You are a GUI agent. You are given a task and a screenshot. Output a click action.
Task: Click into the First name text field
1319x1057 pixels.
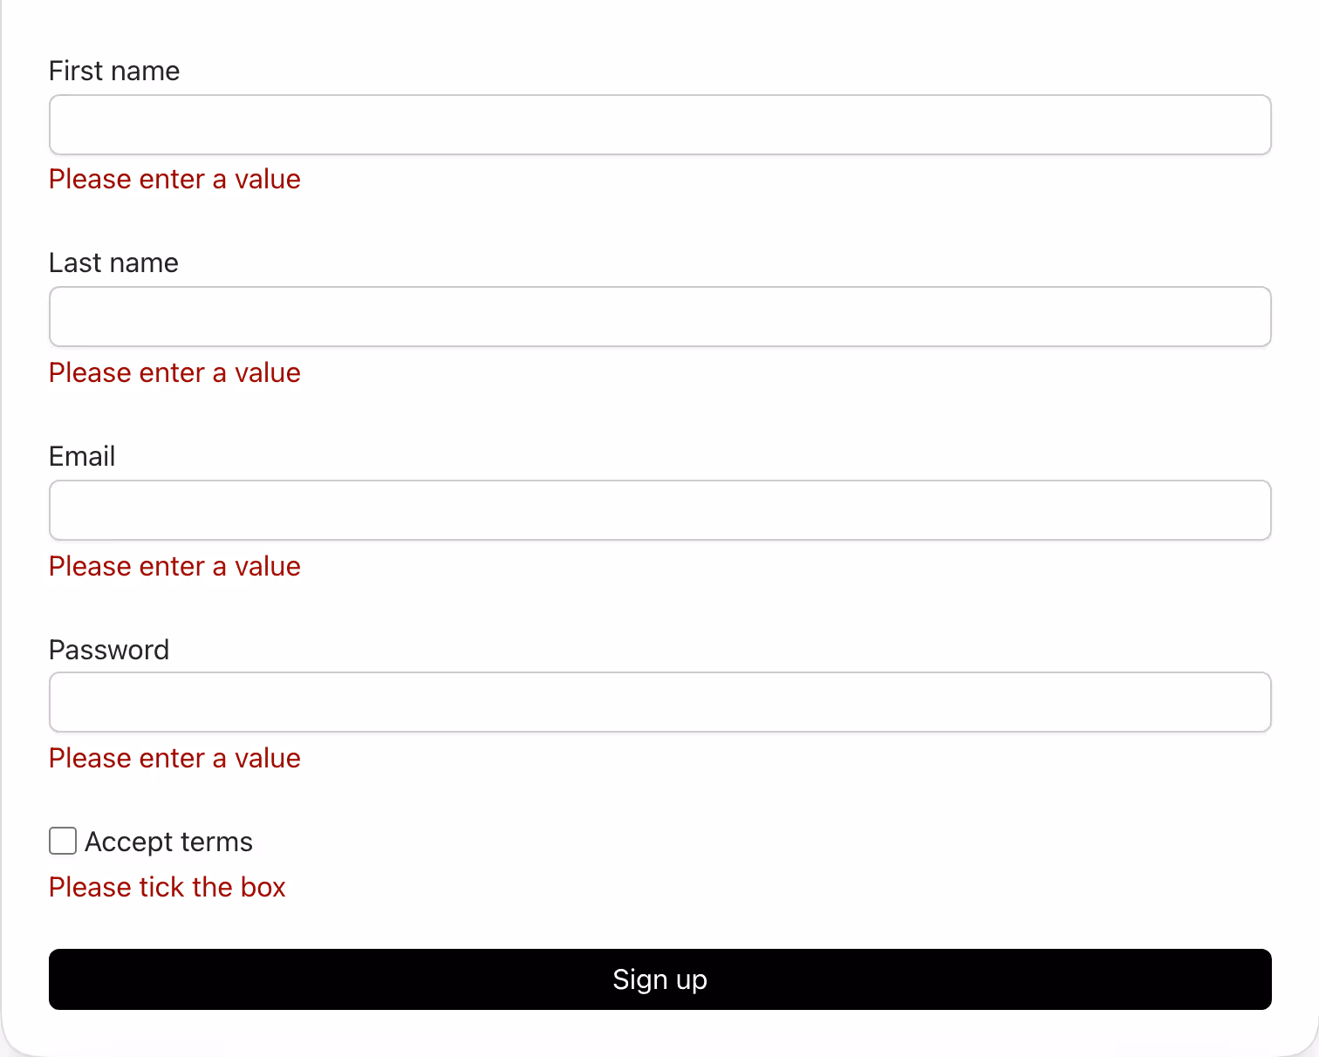click(659, 125)
